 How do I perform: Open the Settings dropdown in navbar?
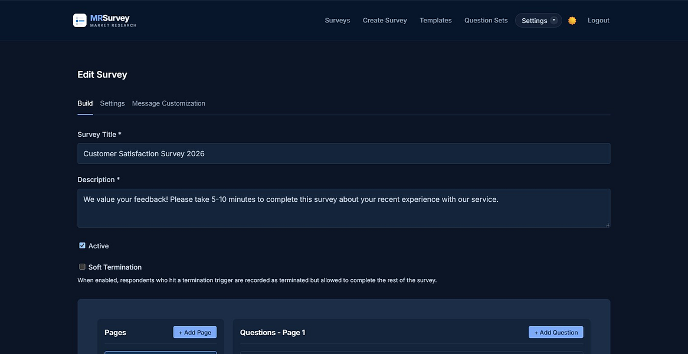click(538, 21)
